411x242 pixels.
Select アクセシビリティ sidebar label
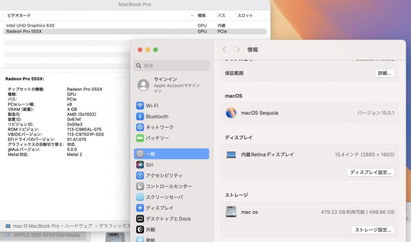[x=164, y=175]
